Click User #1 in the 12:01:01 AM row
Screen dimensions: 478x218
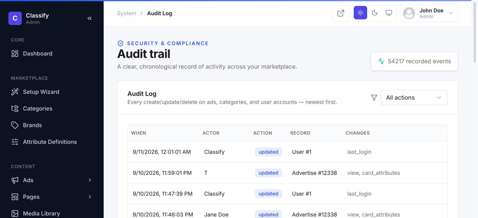pyautogui.click(x=302, y=152)
